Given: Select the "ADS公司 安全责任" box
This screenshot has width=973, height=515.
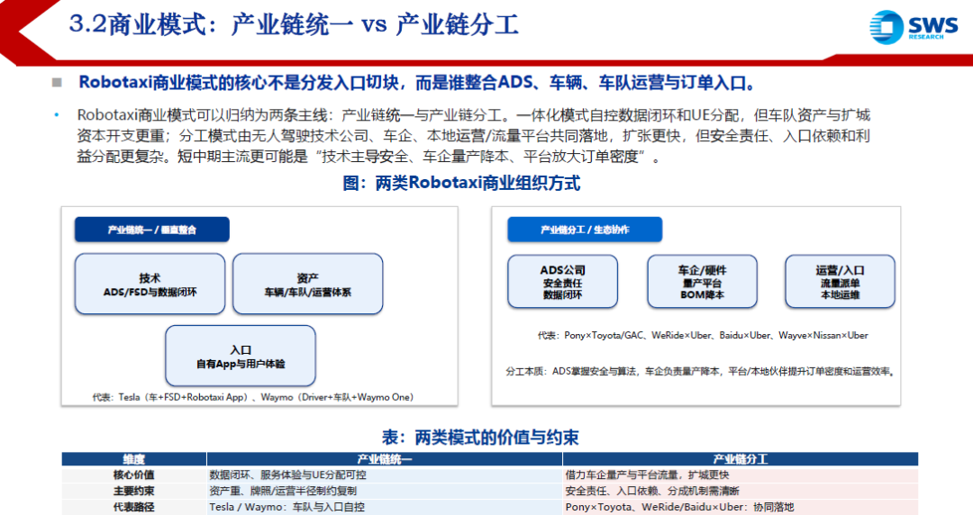Looking at the screenshot, I should [x=563, y=282].
